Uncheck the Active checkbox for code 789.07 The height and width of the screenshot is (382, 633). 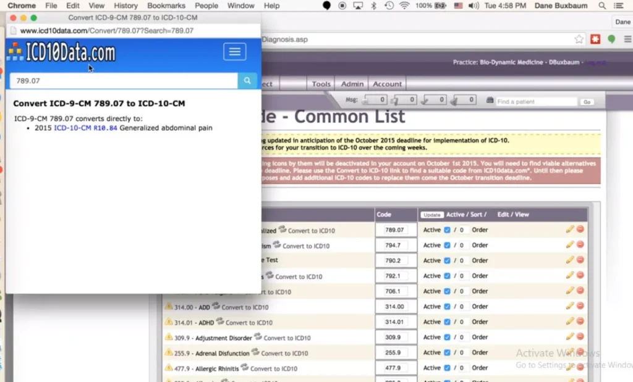pos(448,229)
